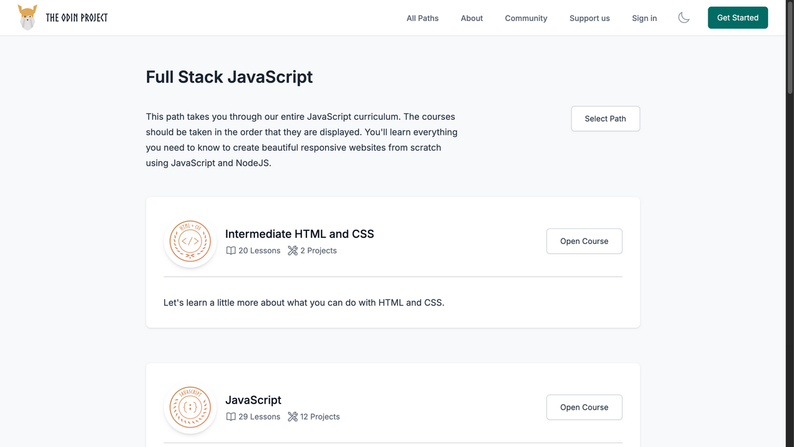Open Course for JavaScript

click(x=584, y=407)
